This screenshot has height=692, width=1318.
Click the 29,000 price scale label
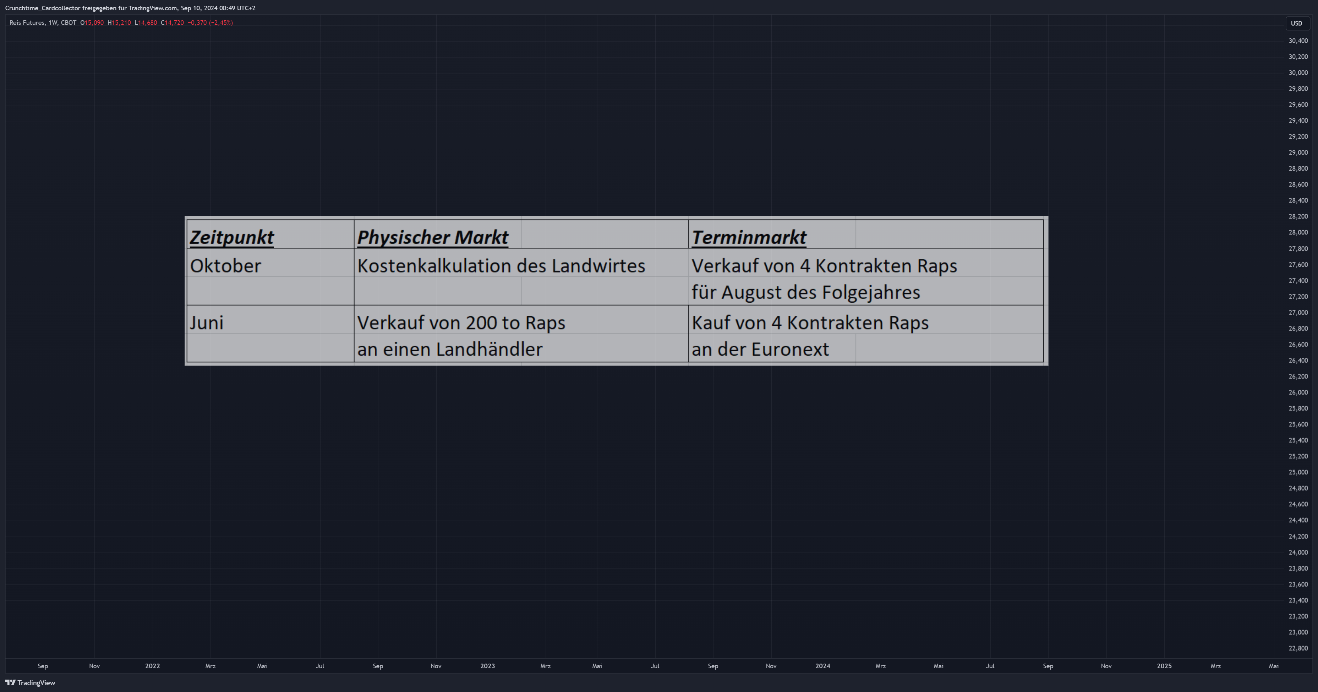coord(1298,152)
